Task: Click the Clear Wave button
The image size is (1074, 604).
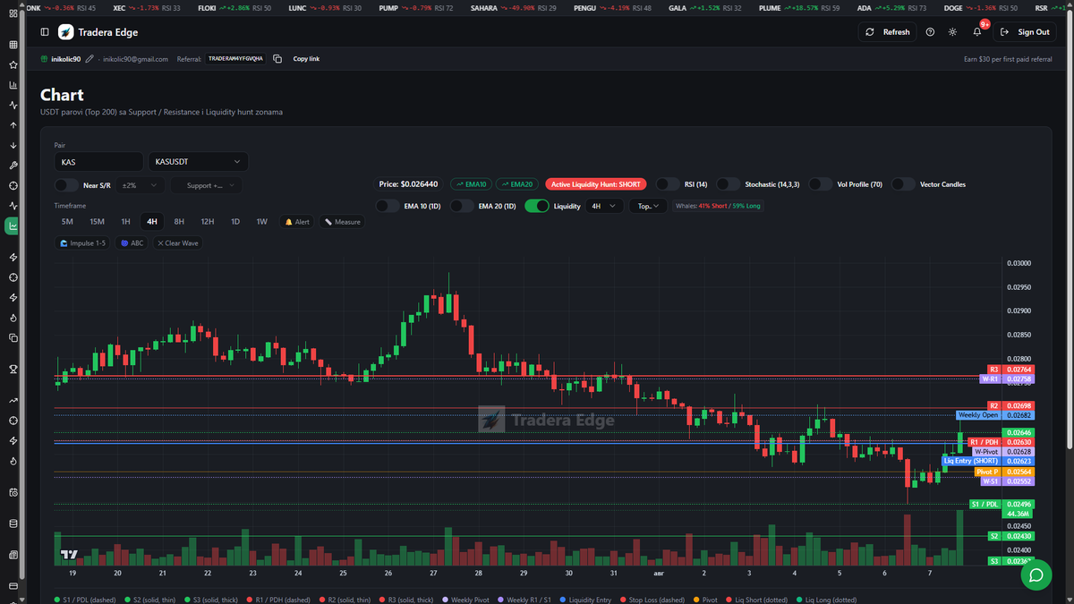Action: coord(178,242)
